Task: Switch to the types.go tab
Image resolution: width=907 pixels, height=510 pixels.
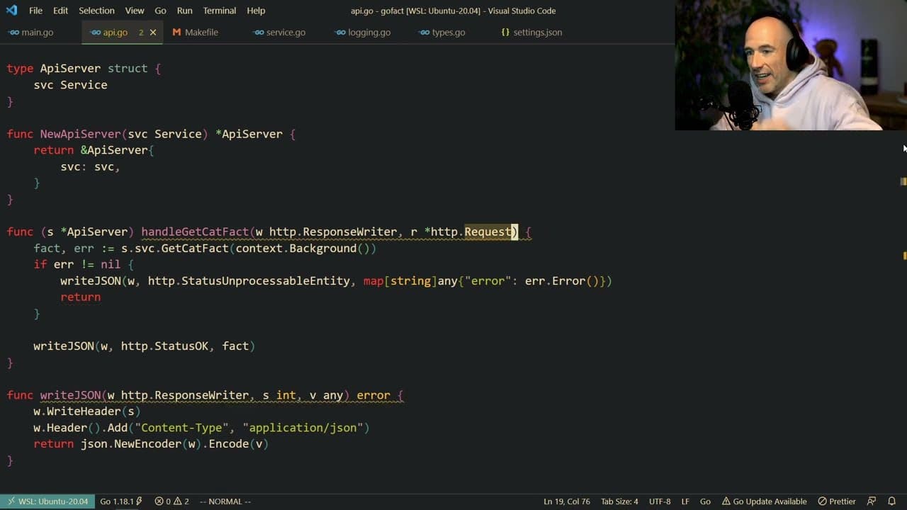Action: point(448,33)
